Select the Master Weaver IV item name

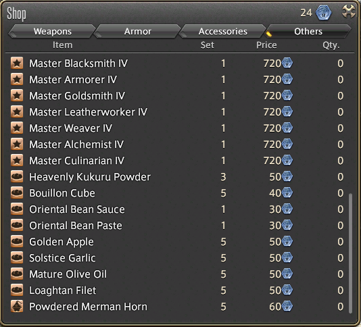pyautogui.click(x=71, y=128)
